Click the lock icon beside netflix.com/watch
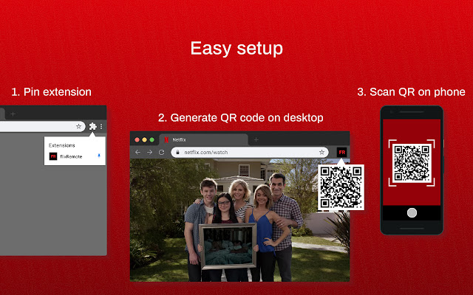This screenshot has height=295, width=473. (x=177, y=153)
